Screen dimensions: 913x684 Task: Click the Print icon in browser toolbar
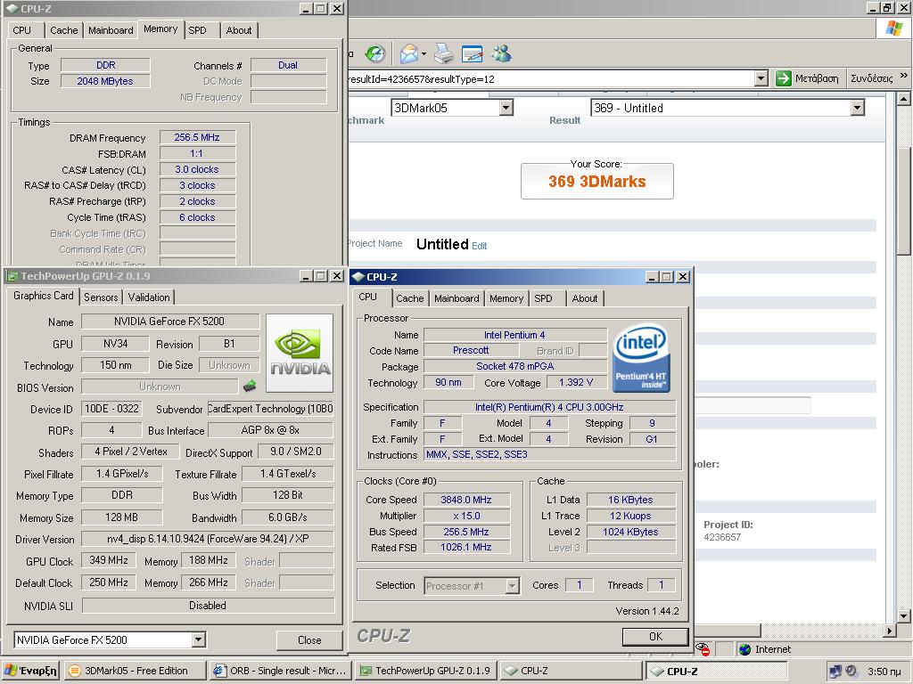(444, 54)
